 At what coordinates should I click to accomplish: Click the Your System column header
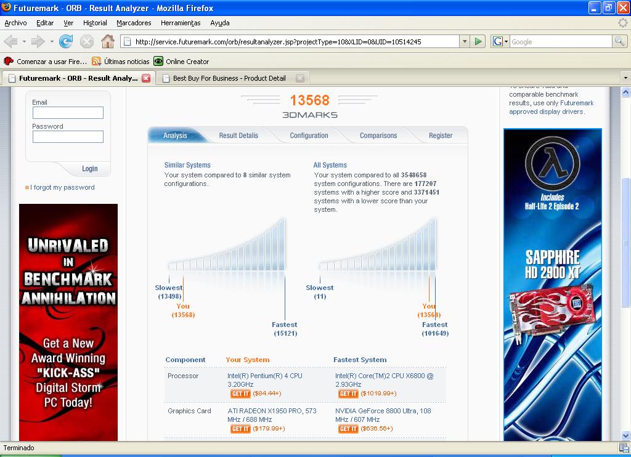tap(248, 360)
